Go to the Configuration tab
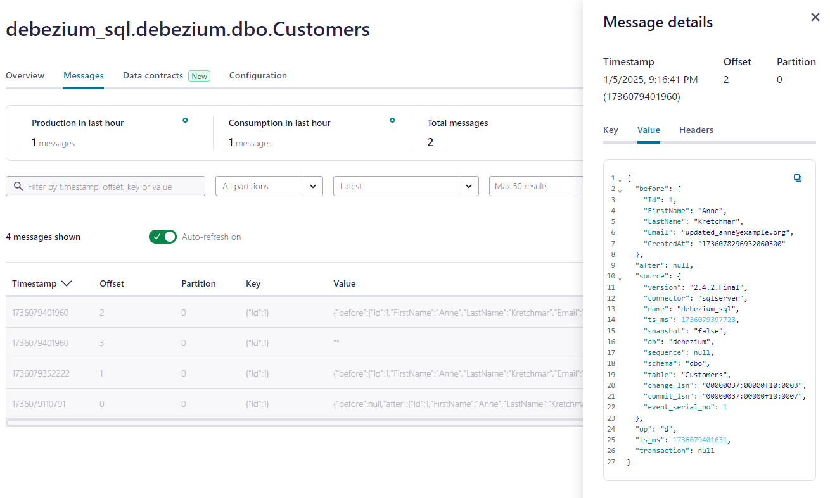 point(258,75)
